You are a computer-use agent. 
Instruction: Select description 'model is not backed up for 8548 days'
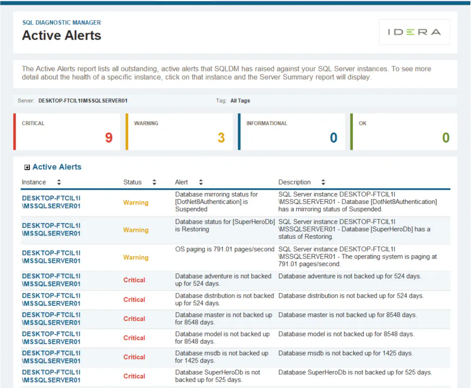(346, 334)
